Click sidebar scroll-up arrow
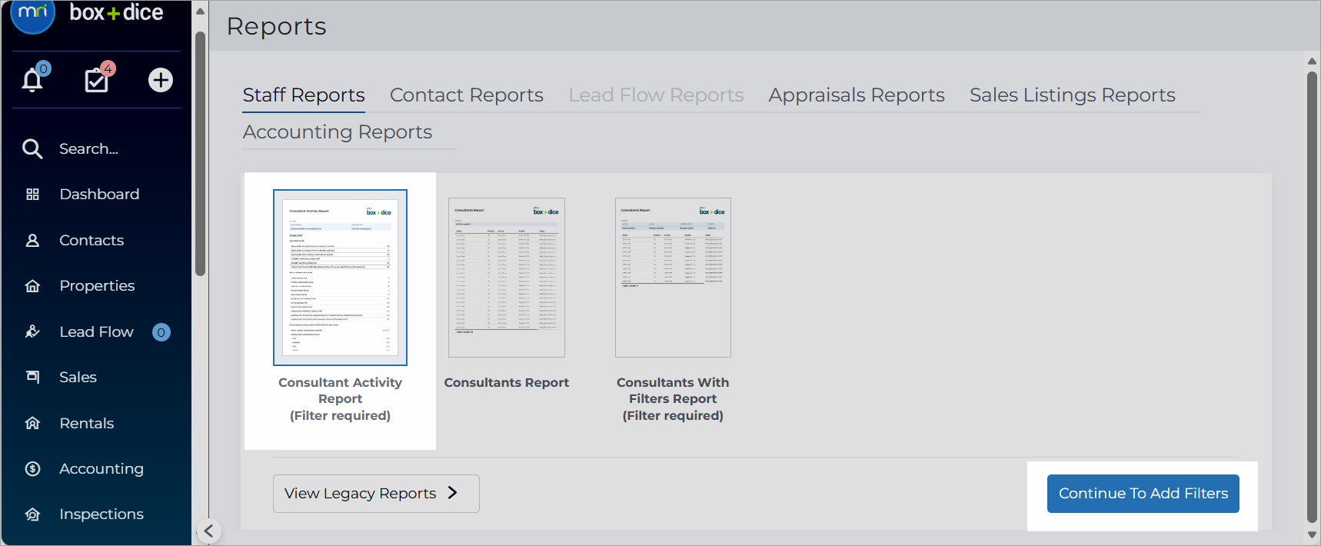Image resolution: width=1321 pixels, height=546 pixels. coord(201,11)
